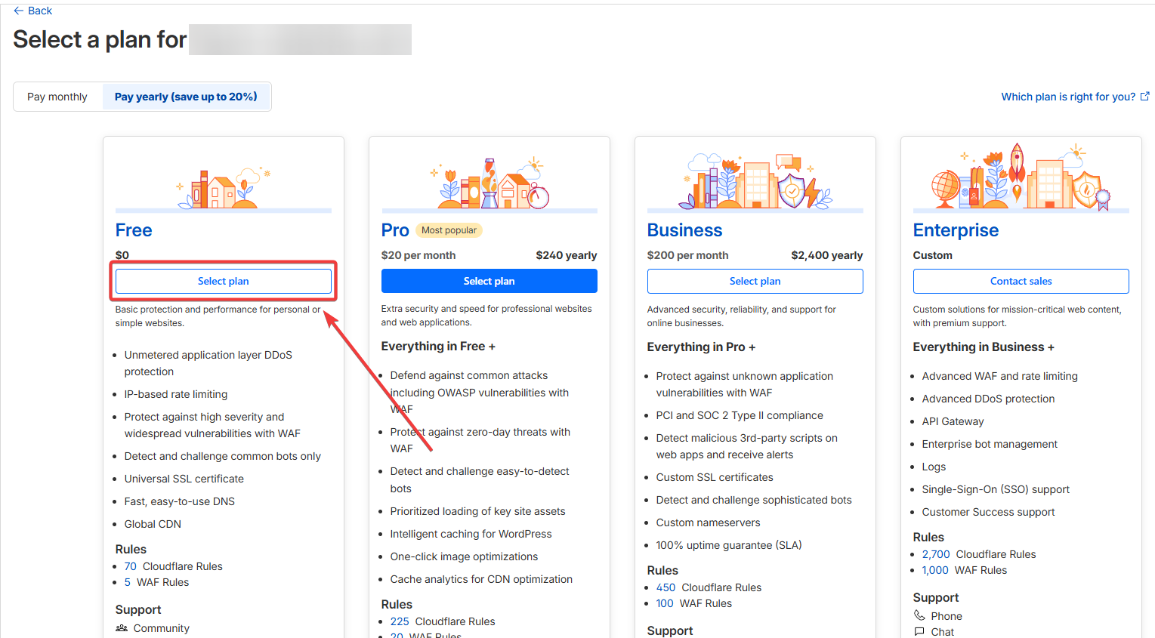Screen dimensions: 1155x638
Task: Click the Phone support icon
Action: [x=919, y=615]
